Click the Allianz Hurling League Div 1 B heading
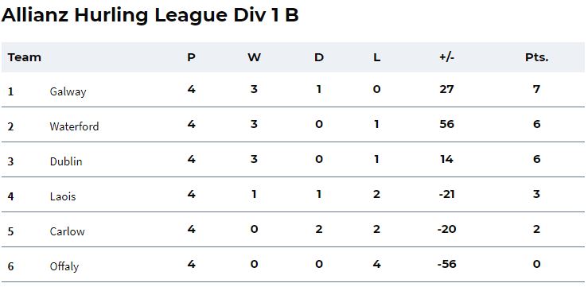Image resolution: width=588 pixels, height=287 pixels. 150,16
